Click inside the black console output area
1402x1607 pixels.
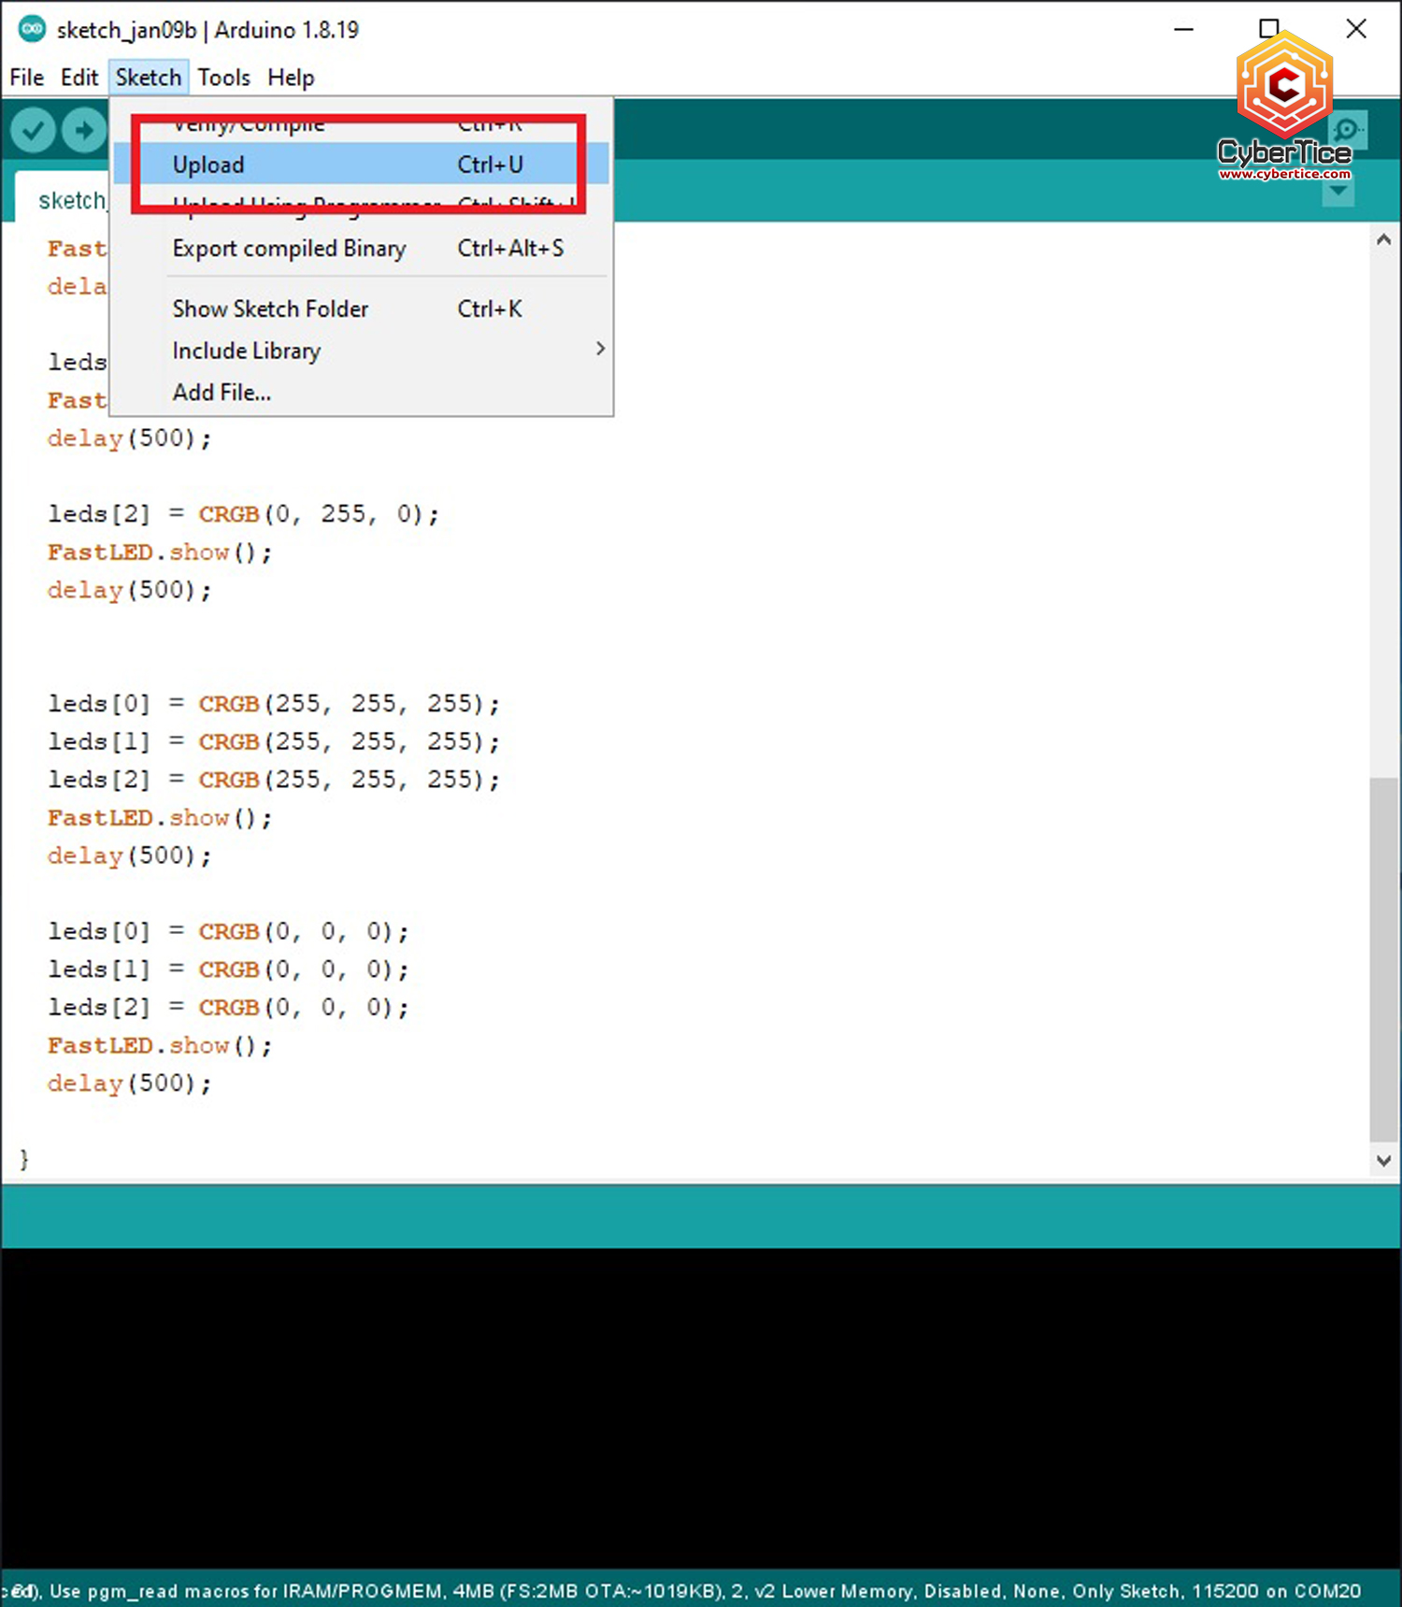[701, 1402]
